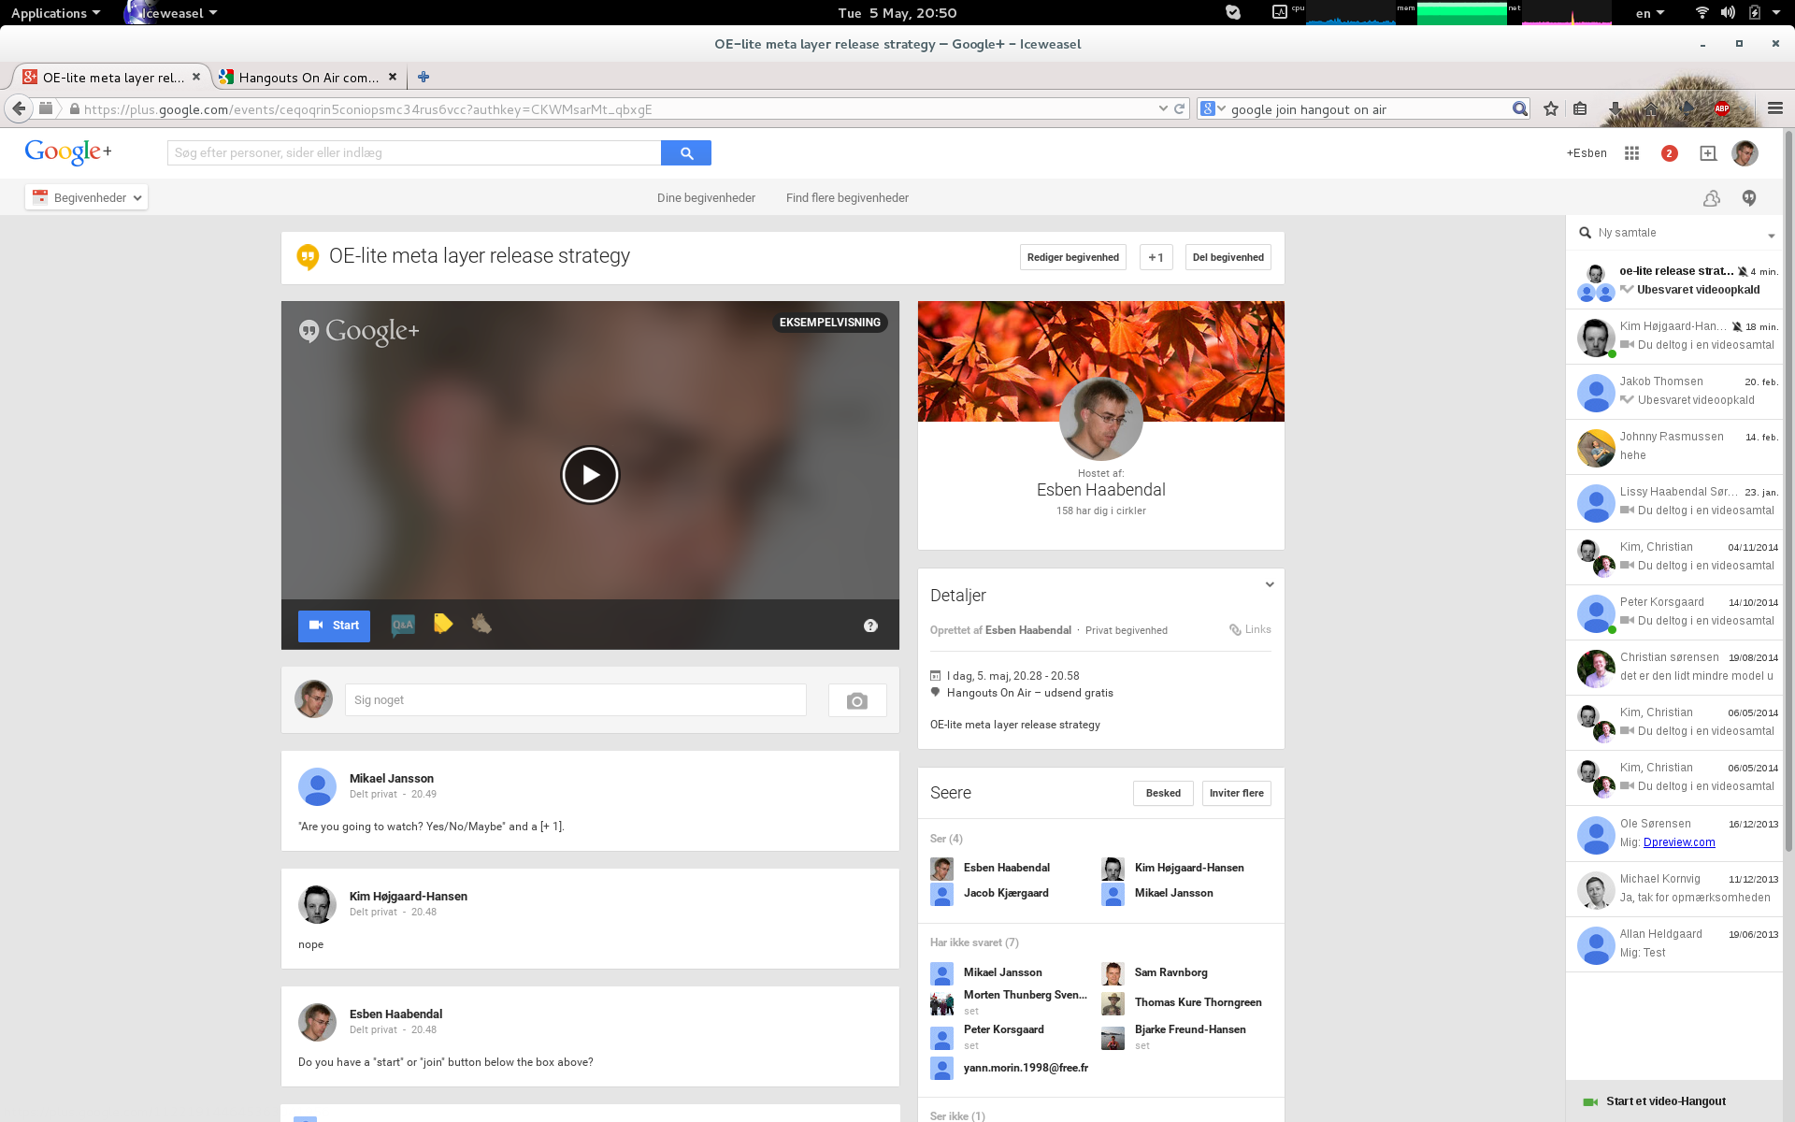Open the oe-lite release strat... conversation

click(1673, 280)
